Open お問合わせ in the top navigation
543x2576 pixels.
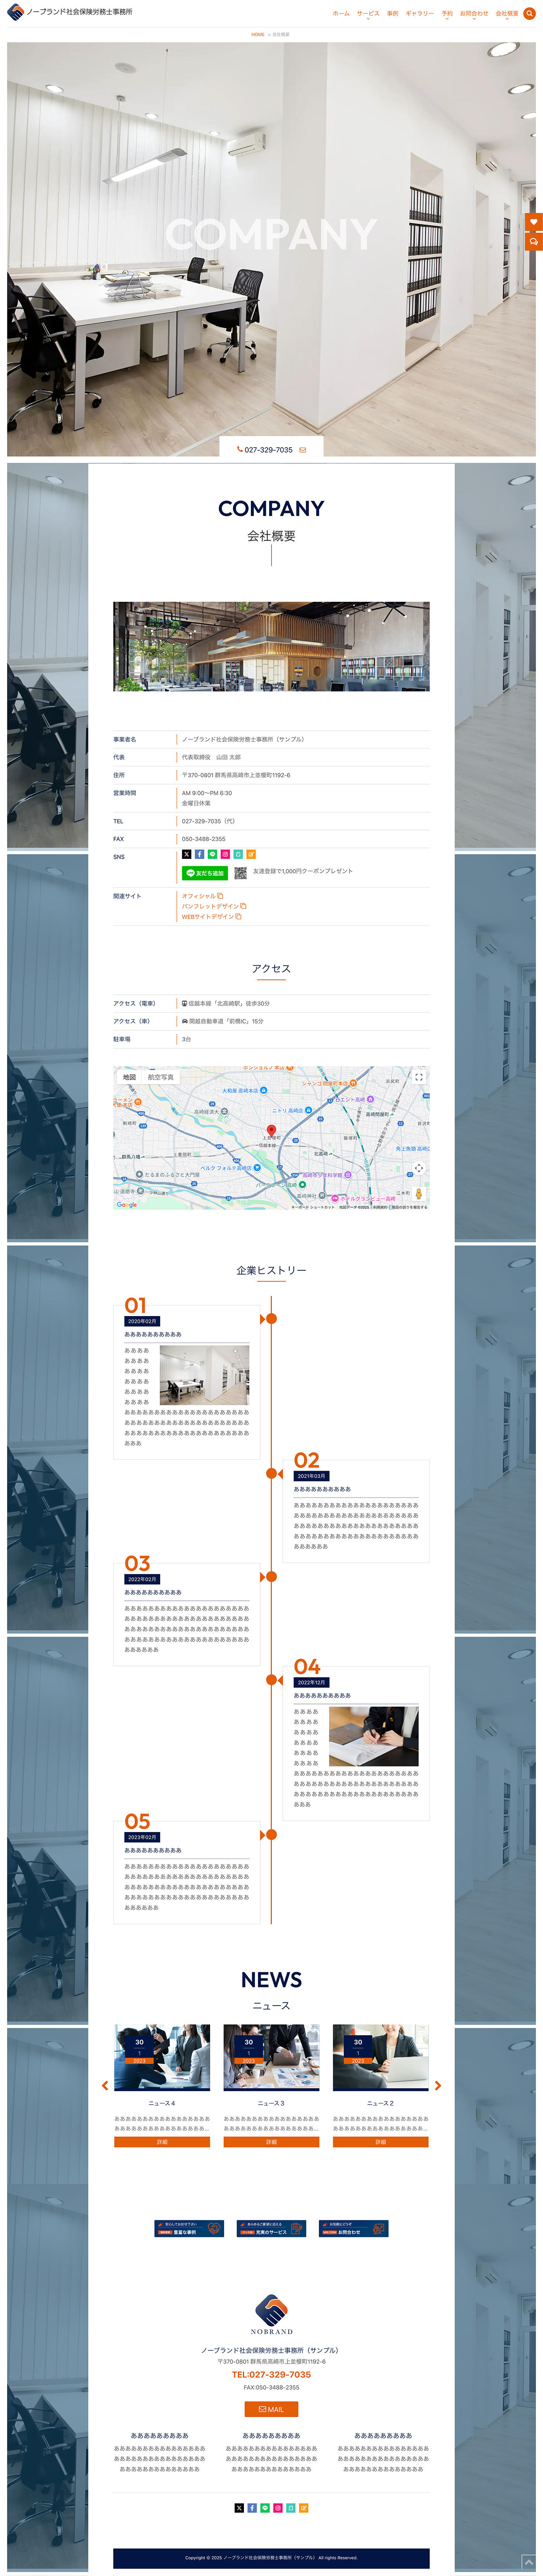pyautogui.click(x=474, y=14)
